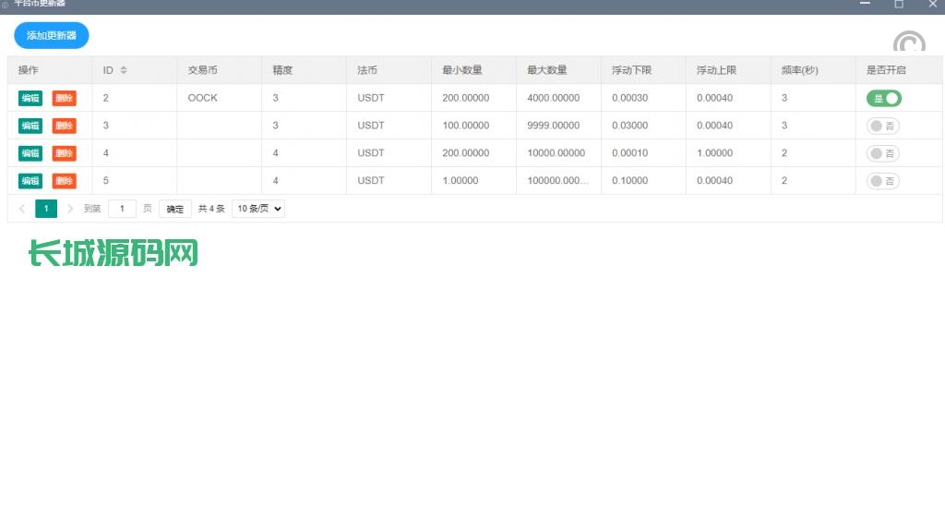Enable the updater switch for ID 3

click(x=883, y=126)
